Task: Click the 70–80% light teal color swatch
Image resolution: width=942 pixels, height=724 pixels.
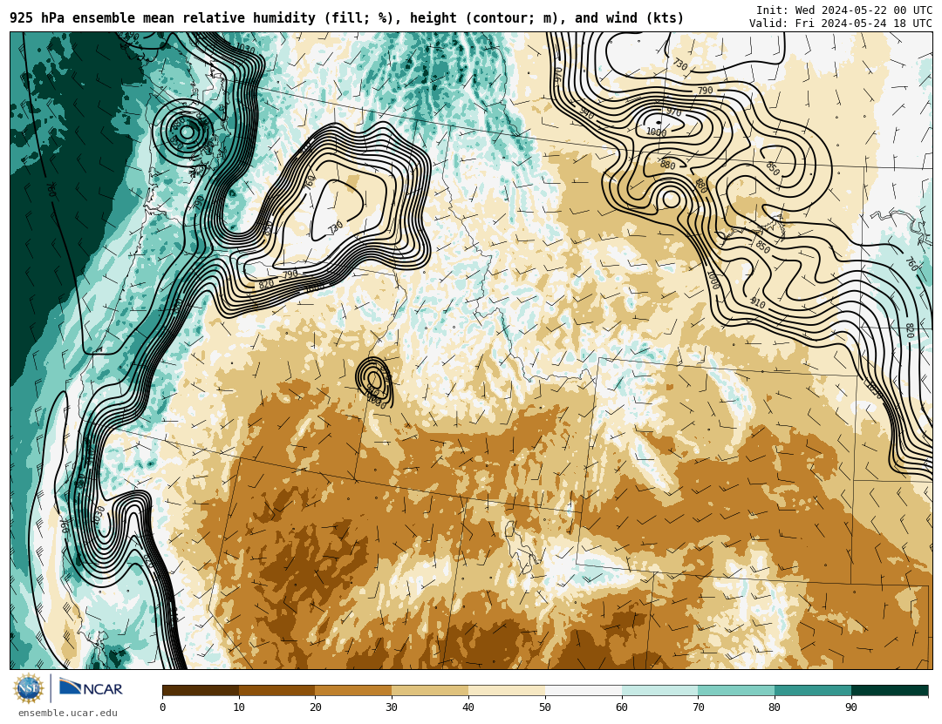Action: pyautogui.click(x=736, y=690)
